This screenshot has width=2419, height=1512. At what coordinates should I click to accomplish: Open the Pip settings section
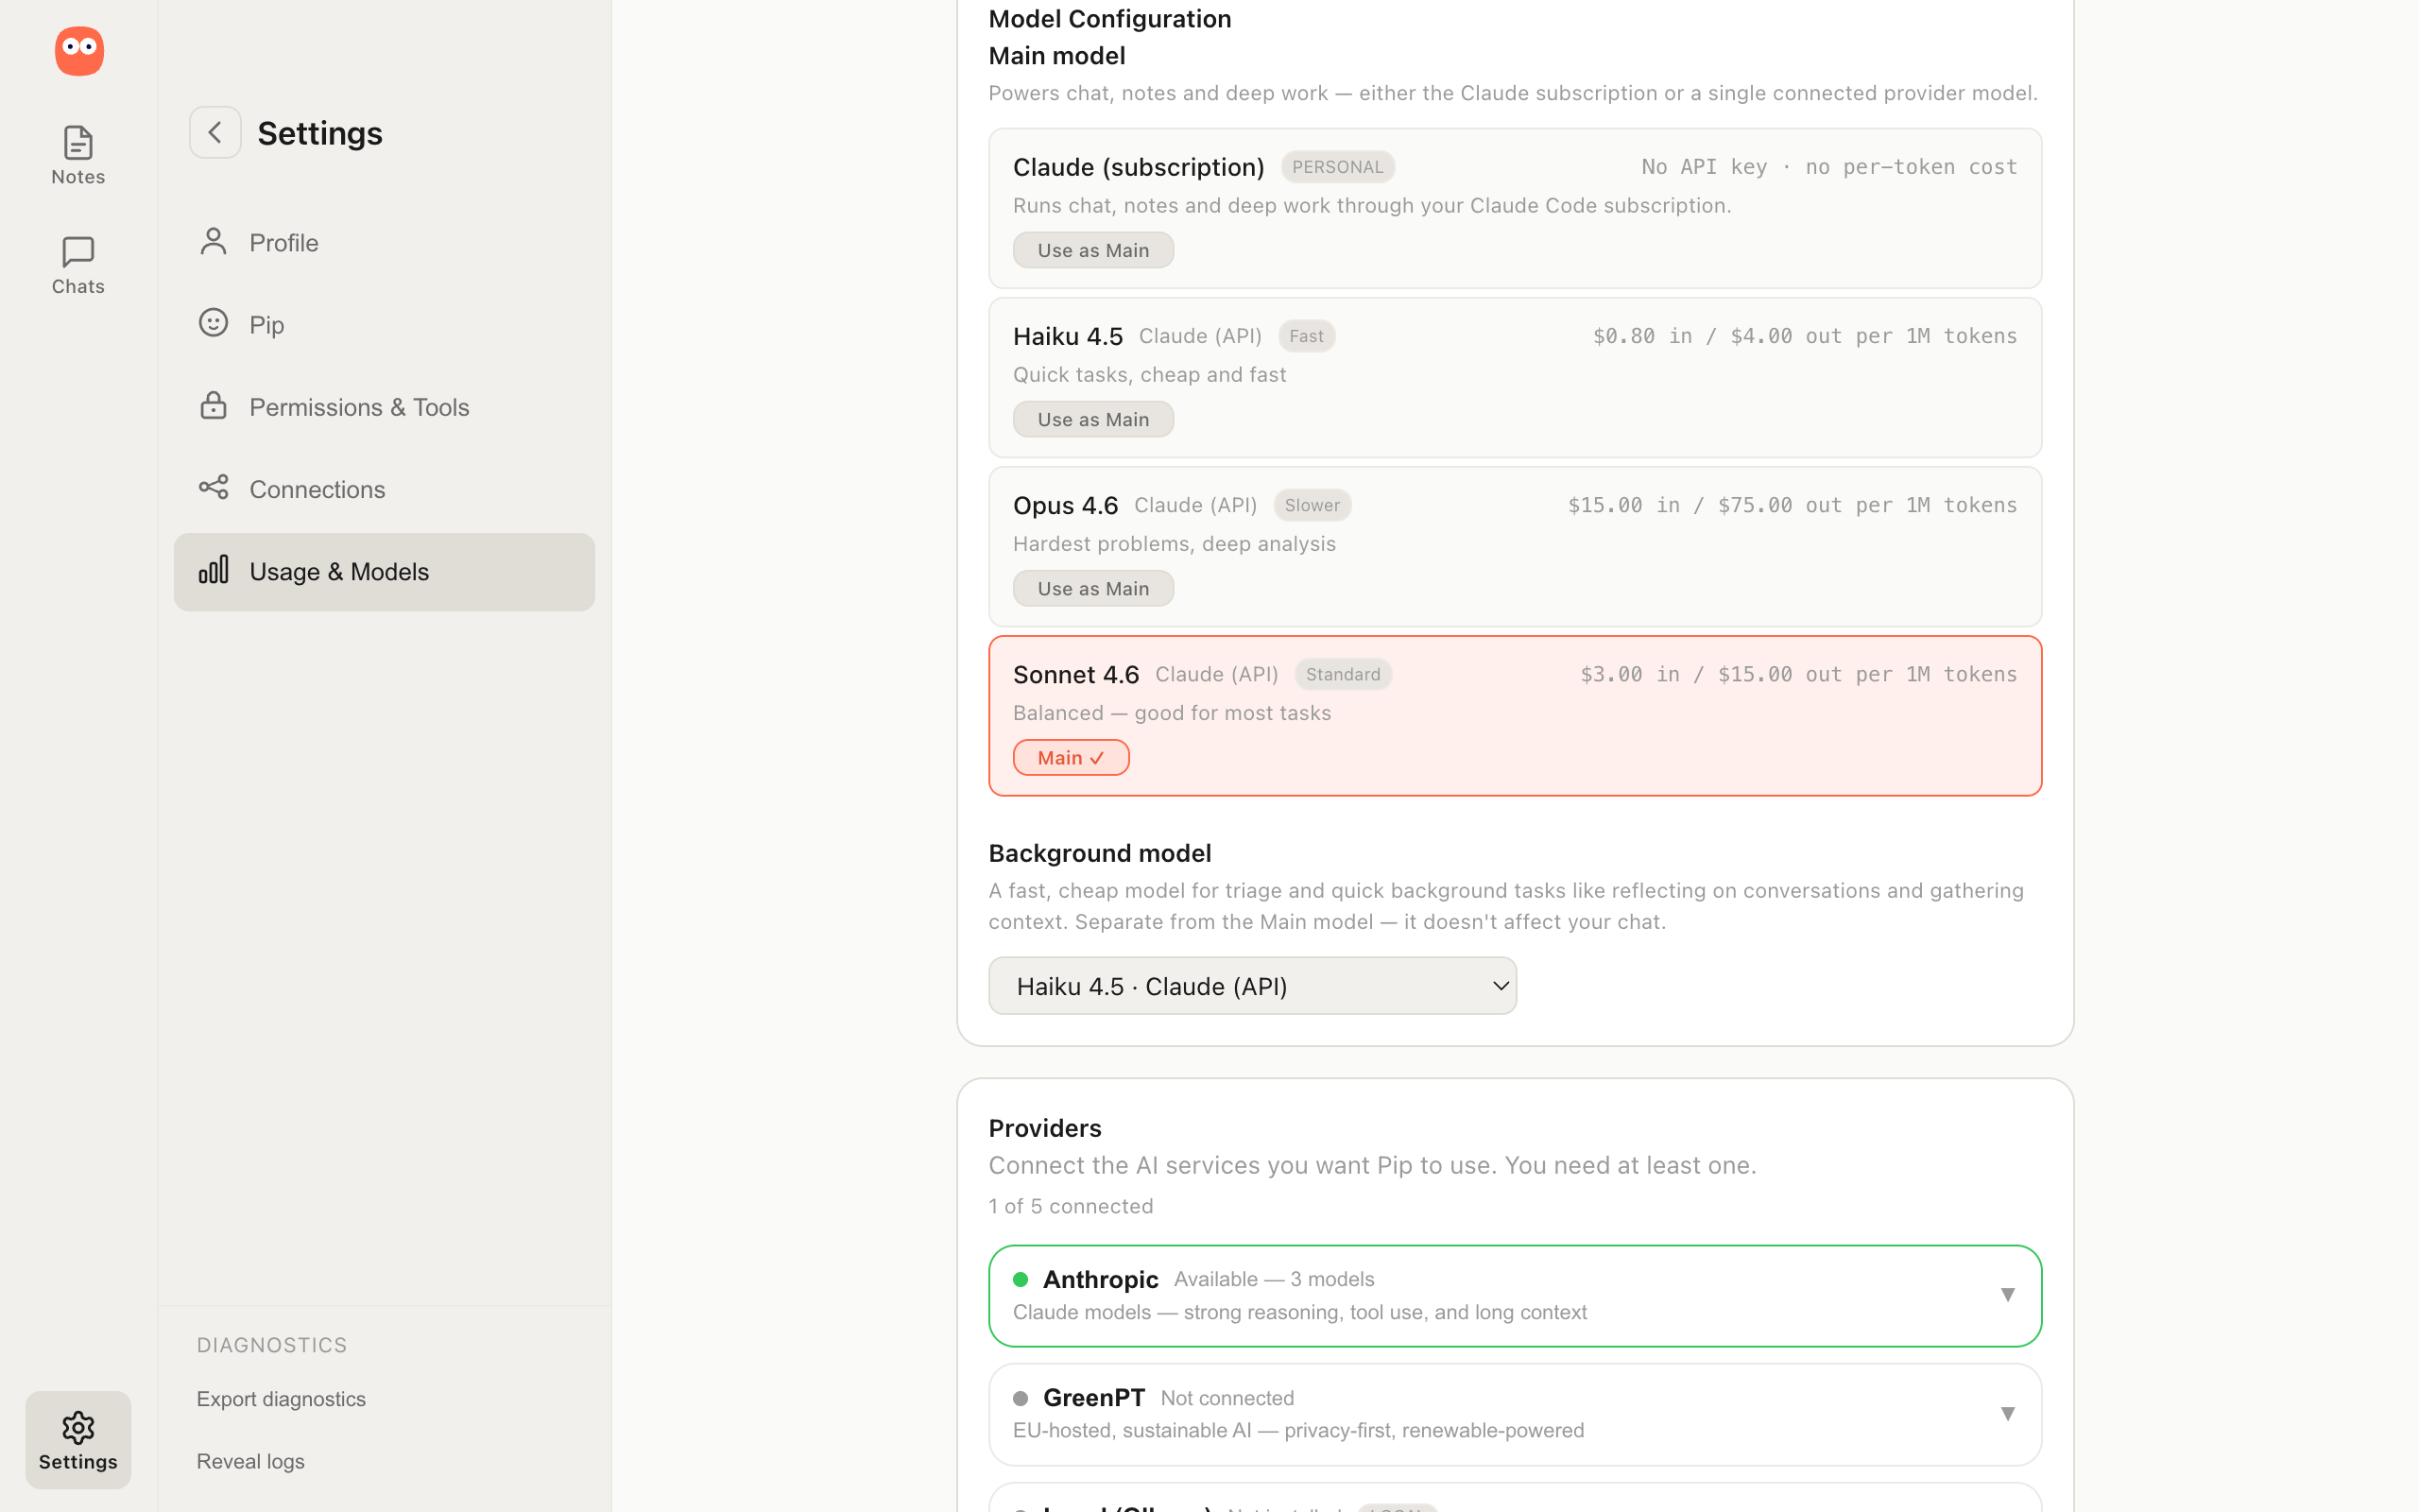[x=384, y=324]
